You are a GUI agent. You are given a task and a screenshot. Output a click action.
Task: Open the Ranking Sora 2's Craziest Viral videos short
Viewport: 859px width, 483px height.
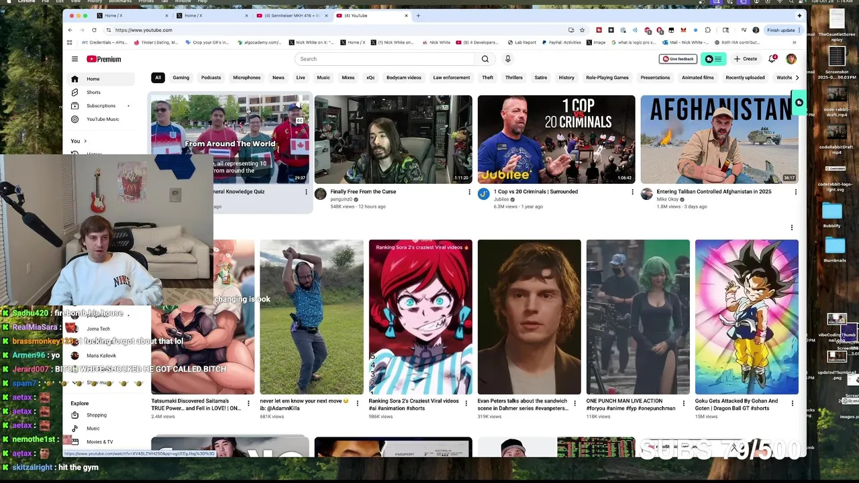420,317
